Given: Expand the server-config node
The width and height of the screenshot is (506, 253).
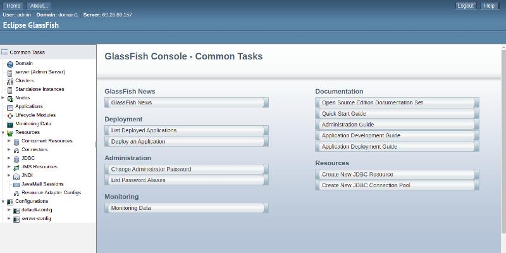Looking at the screenshot, I should (9, 218).
